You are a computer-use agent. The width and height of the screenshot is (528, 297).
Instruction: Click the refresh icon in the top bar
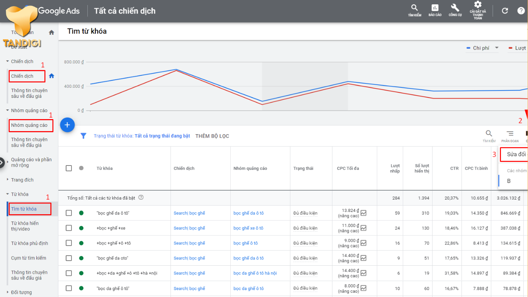click(x=505, y=11)
